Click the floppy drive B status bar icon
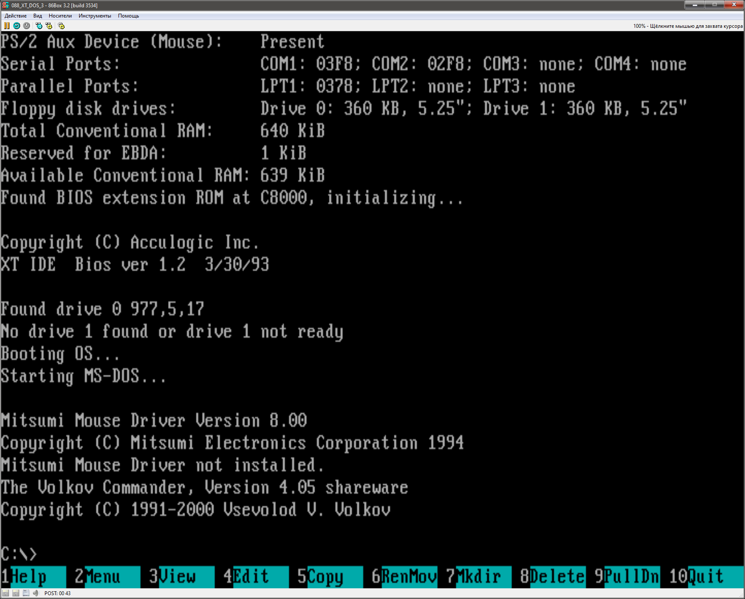The height and width of the screenshot is (599, 745). pyautogui.click(x=16, y=593)
